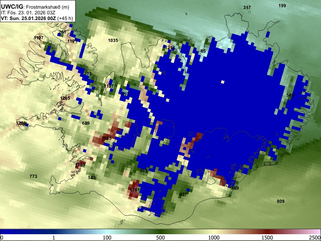Click the '(+45 h)' forecast offset text
Image resolution: width=321 pixels, height=241 pixels.
(65, 18)
